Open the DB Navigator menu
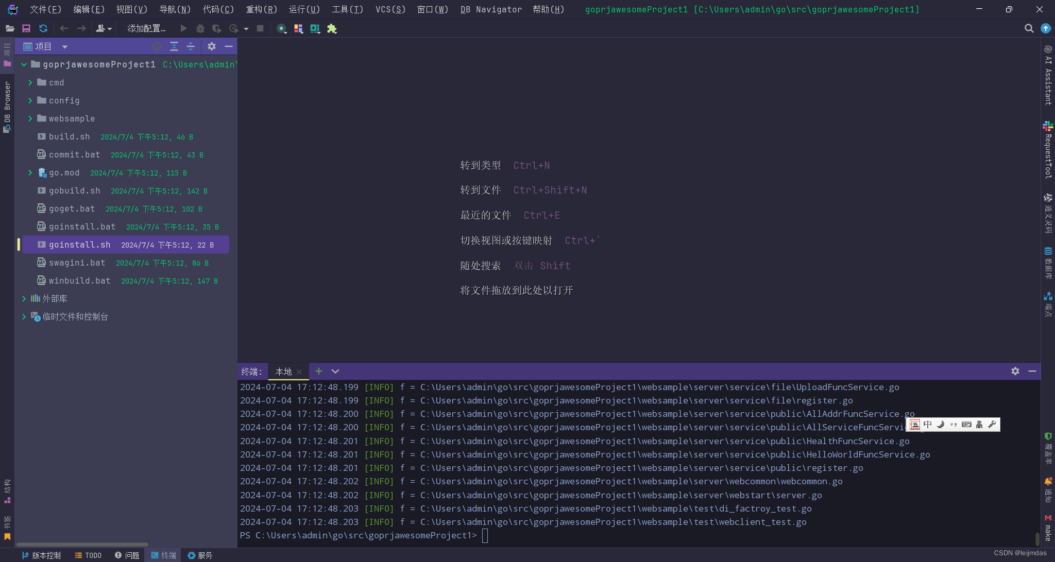This screenshot has height=562, width=1055. (x=491, y=9)
